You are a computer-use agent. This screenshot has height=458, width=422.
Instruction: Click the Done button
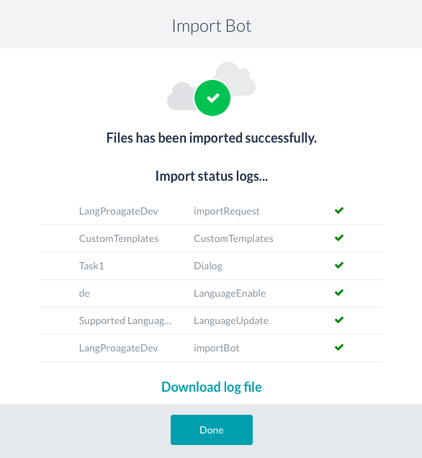212,430
